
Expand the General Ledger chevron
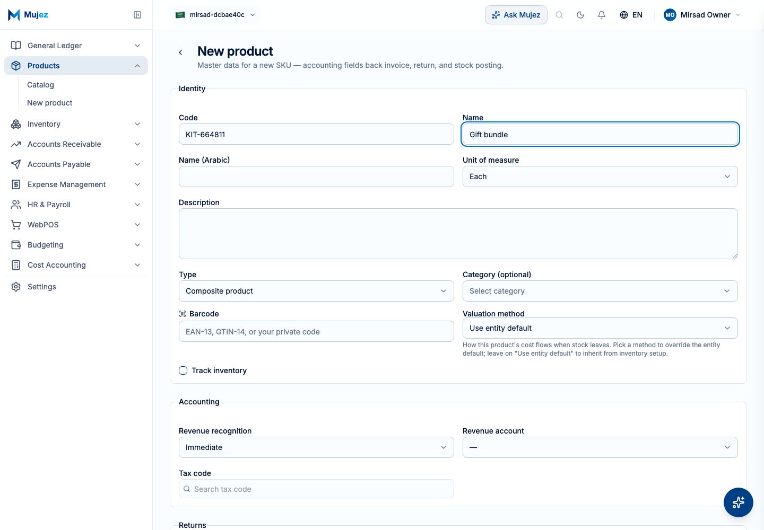click(137, 46)
